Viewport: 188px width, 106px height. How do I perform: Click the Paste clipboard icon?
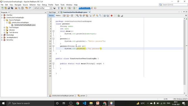pos(22,8)
